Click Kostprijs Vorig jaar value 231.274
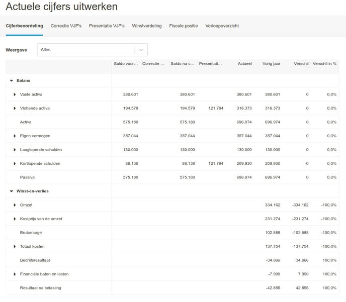Screen dimensions: 346x302 coord(273,219)
